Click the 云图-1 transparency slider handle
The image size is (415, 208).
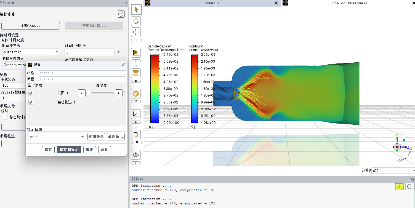89,93
